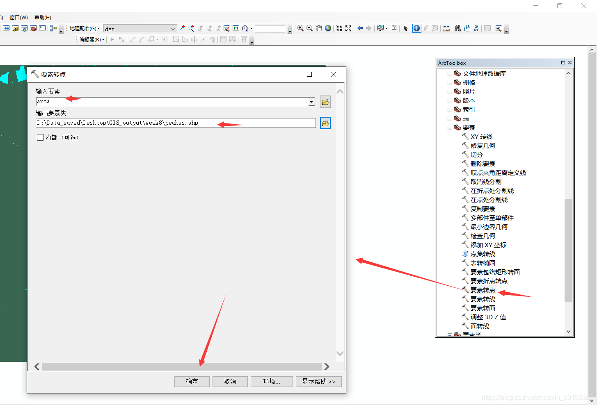Click the dialog horizontal scrollbar
The width and height of the screenshot is (597, 405).
coord(182,366)
